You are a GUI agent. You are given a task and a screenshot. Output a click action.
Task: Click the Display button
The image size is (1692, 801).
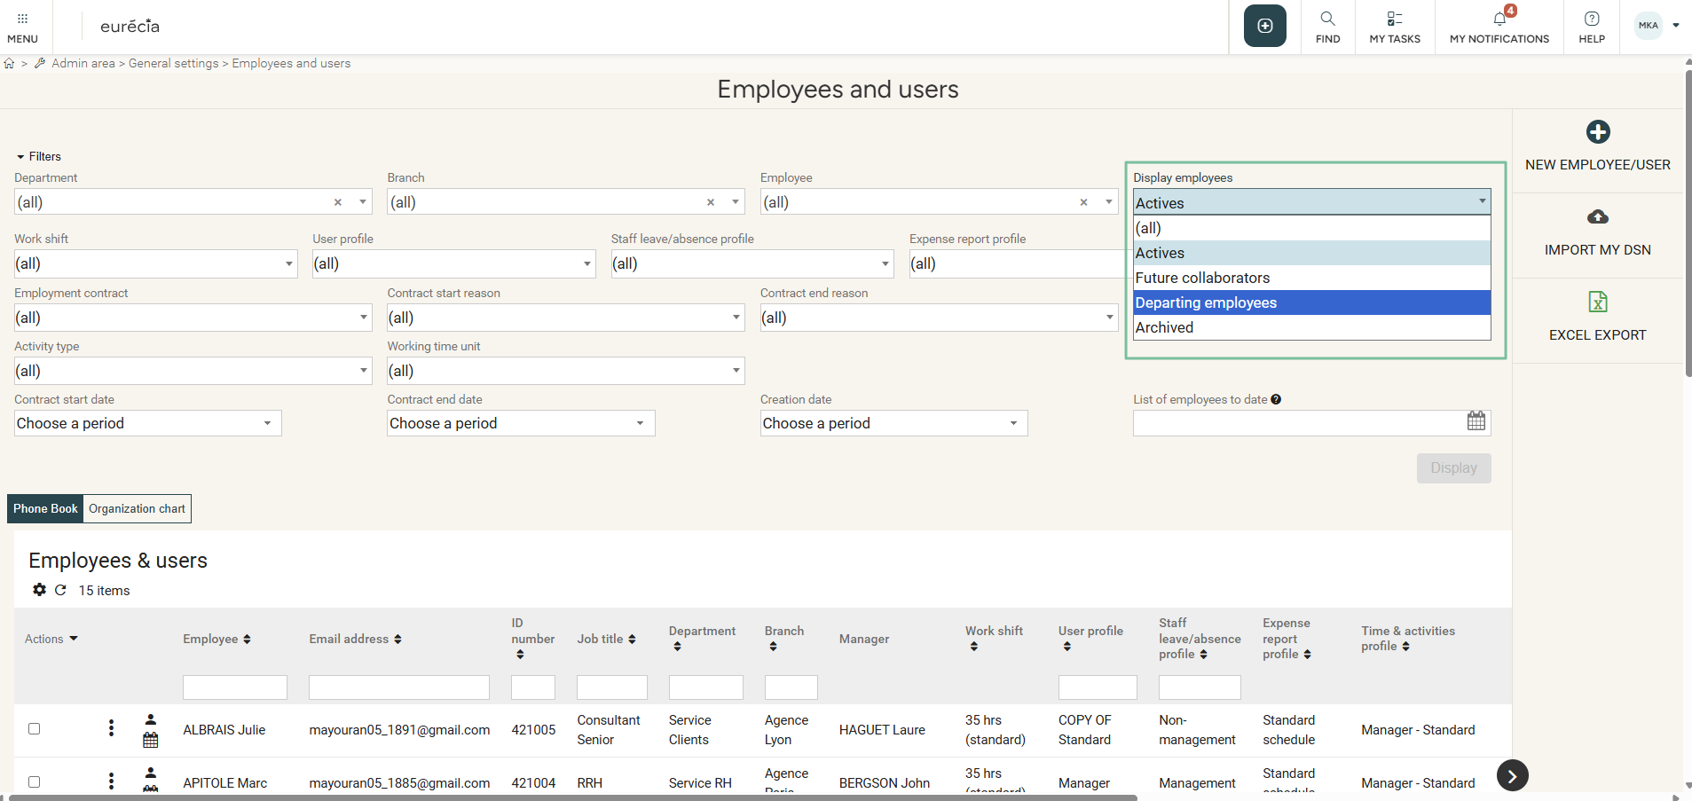coord(1452,468)
